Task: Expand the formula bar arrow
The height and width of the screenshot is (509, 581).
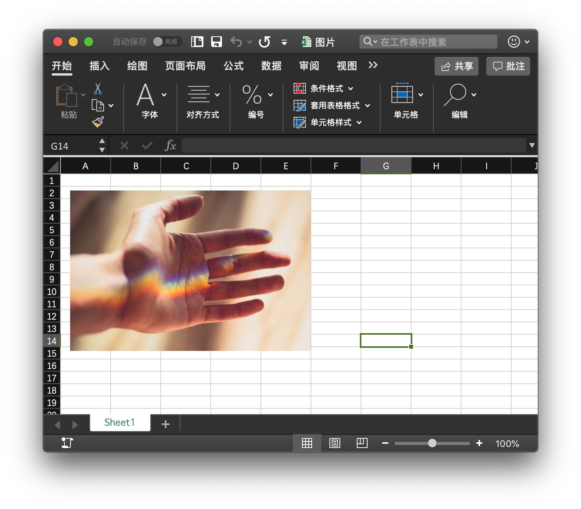Action: pos(532,145)
